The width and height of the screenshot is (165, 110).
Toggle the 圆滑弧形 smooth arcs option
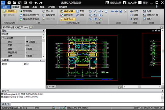click(x=67, y=19)
